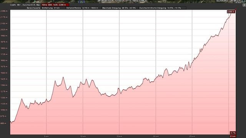Click the 2266 m elevation marker label
Viewport: 246px width, 138px height.
pos(231,12)
